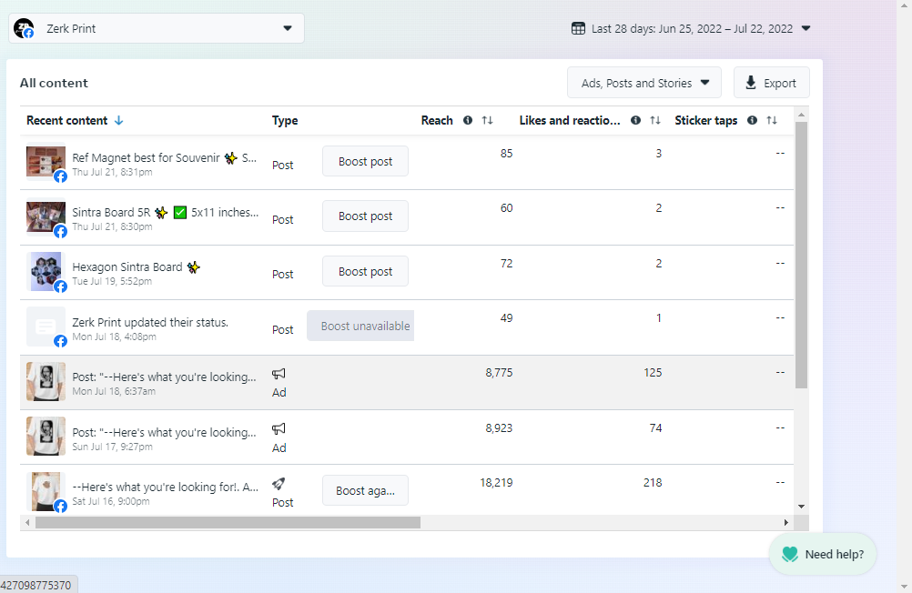Click the heart icon in Need help
Image resolution: width=912 pixels, height=593 pixels.
pyautogui.click(x=790, y=555)
